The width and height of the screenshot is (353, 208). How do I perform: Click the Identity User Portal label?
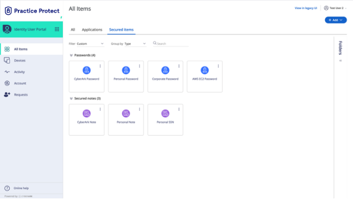click(30, 29)
